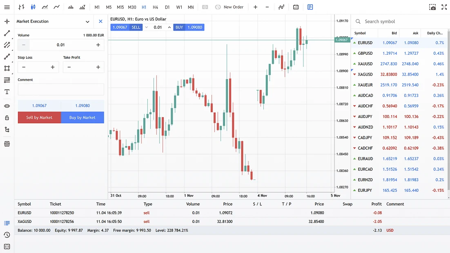The image size is (450, 253).
Task: Increase volume with chart panel up arrow
Action: 169,27
